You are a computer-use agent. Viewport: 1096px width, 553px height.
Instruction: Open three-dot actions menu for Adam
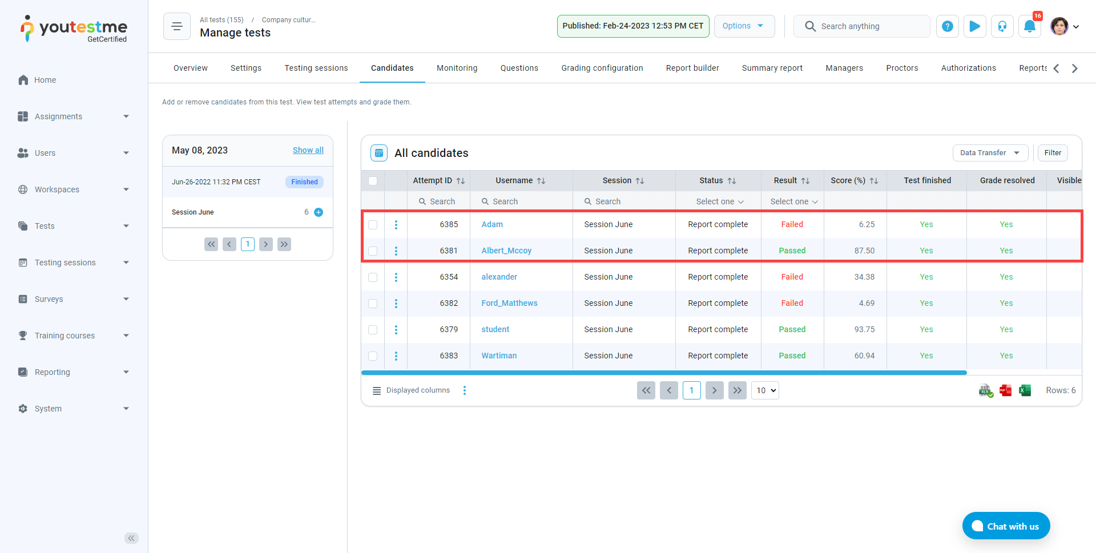coord(396,225)
